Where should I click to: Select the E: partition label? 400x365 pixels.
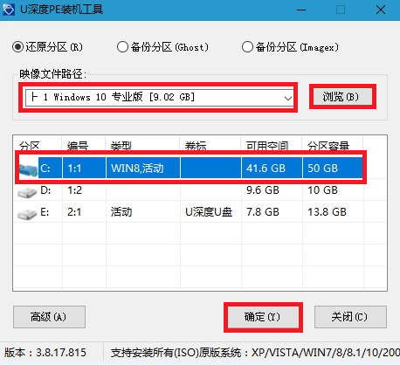45,212
